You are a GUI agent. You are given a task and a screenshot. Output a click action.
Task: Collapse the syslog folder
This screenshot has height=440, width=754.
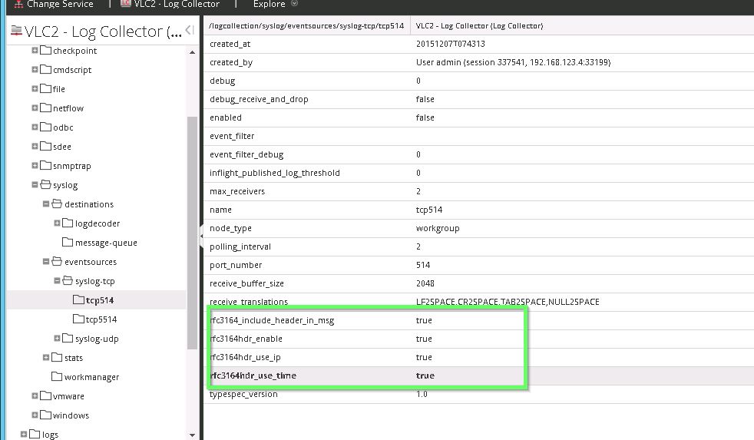(x=35, y=184)
